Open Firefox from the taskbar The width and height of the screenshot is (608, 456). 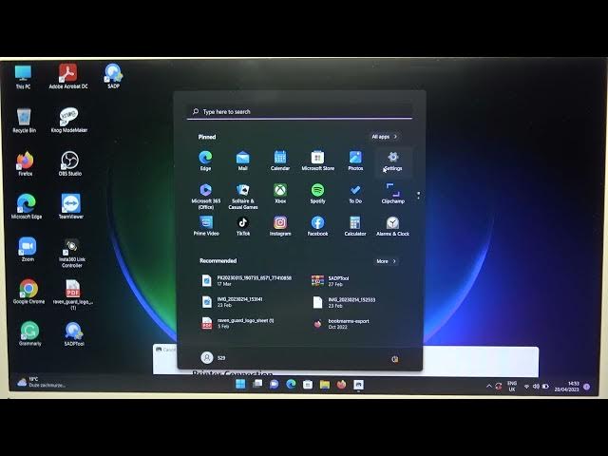pyautogui.click(x=341, y=384)
